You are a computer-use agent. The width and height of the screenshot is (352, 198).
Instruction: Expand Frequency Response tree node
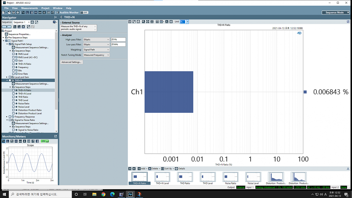coord(7,117)
